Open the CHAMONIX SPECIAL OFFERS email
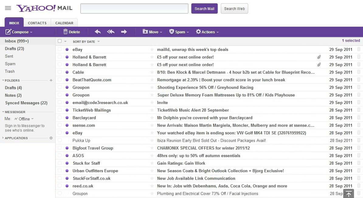 pos(203,148)
